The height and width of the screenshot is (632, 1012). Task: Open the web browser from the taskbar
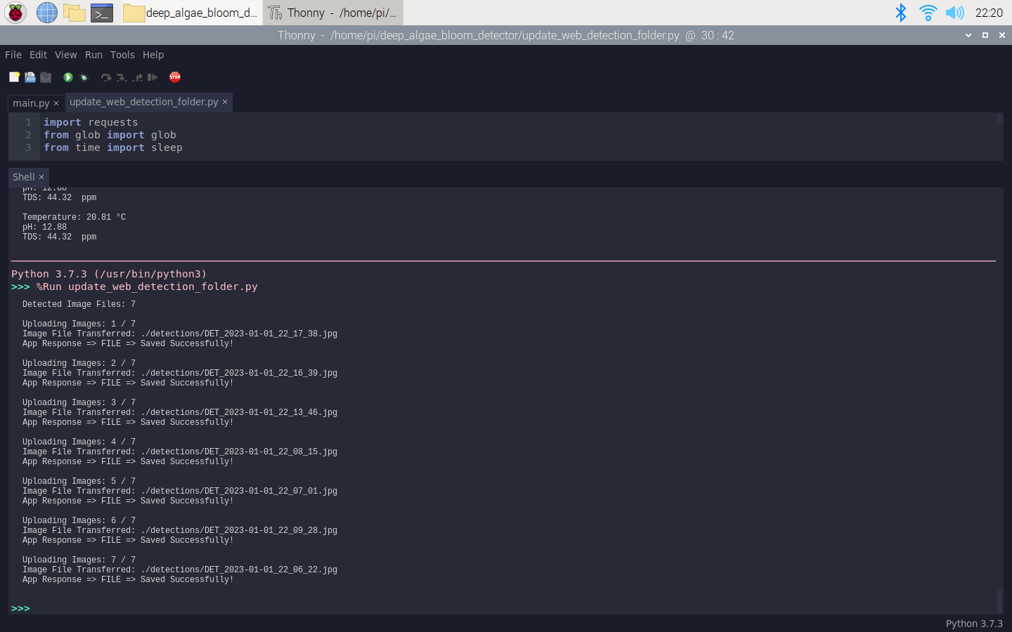tap(46, 13)
